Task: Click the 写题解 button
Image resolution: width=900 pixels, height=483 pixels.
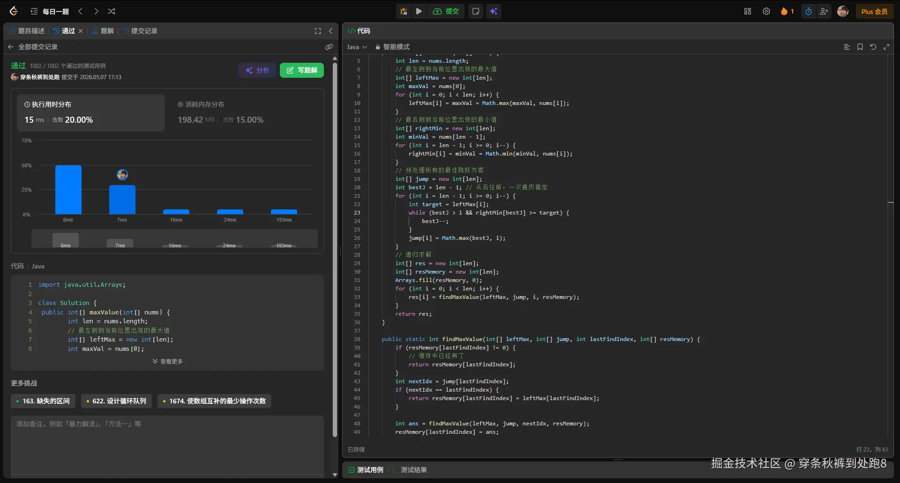Action: 302,70
